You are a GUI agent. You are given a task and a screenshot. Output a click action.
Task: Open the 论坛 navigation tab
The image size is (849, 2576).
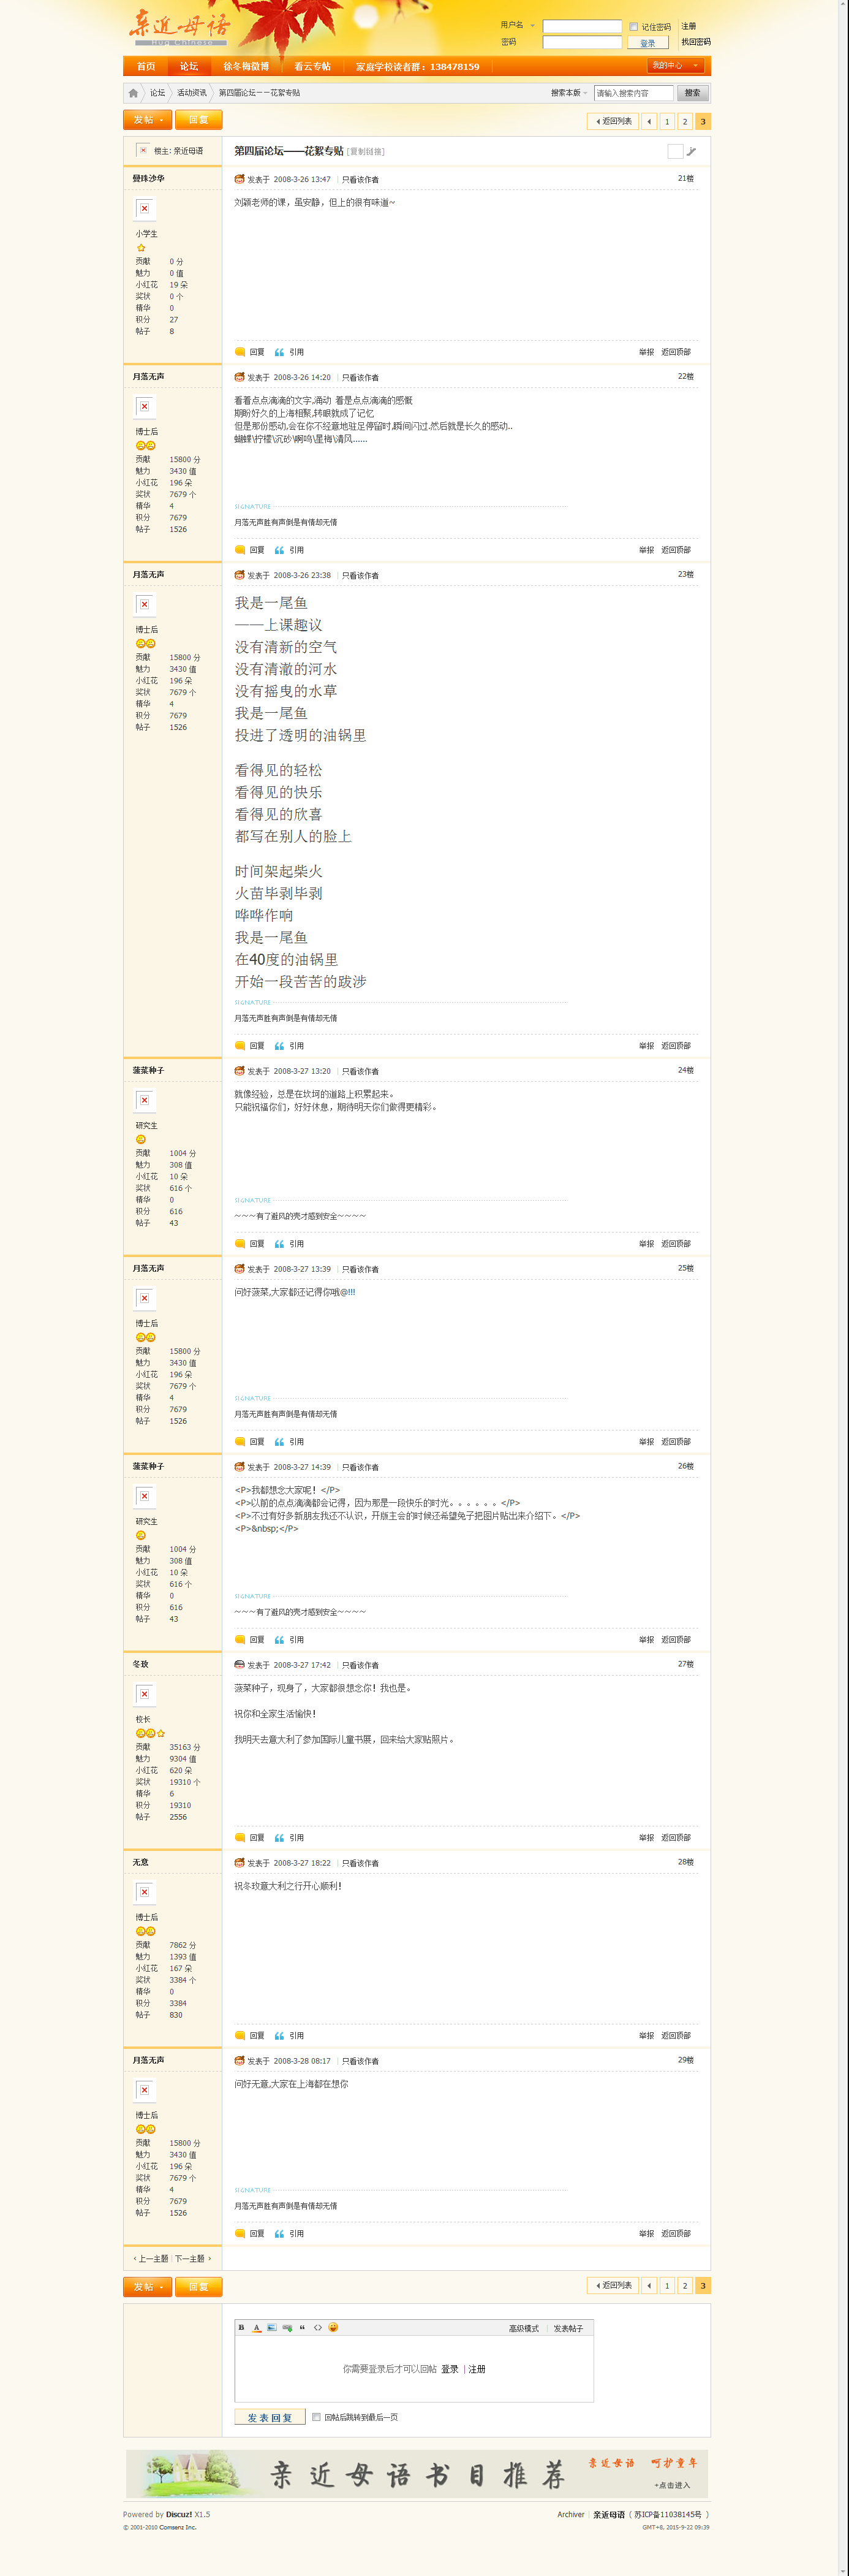click(189, 67)
